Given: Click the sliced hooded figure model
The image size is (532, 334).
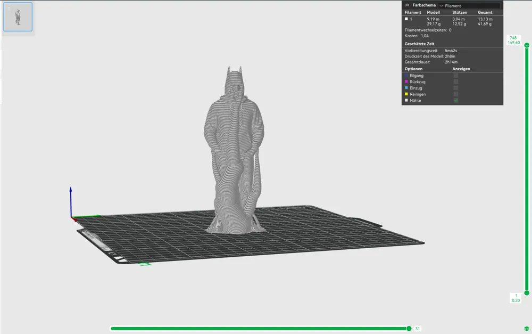Looking at the screenshot, I should pyautogui.click(x=234, y=150).
